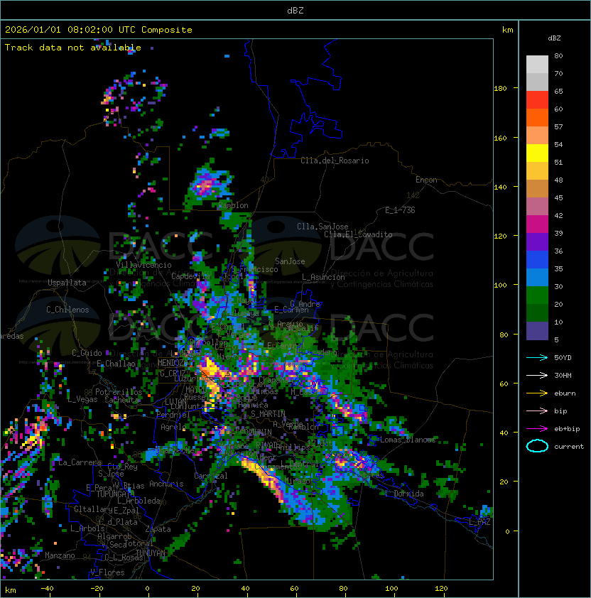
Task: Click the 'km' unit label at bottom left
Action: [x=11, y=590]
